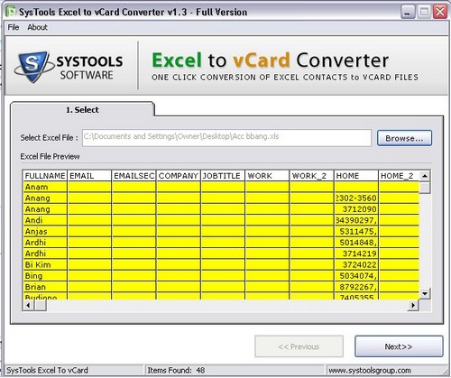Click the app icon in the title bar
This screenshot has height=378, width=451.
click(x=12, y=12)
